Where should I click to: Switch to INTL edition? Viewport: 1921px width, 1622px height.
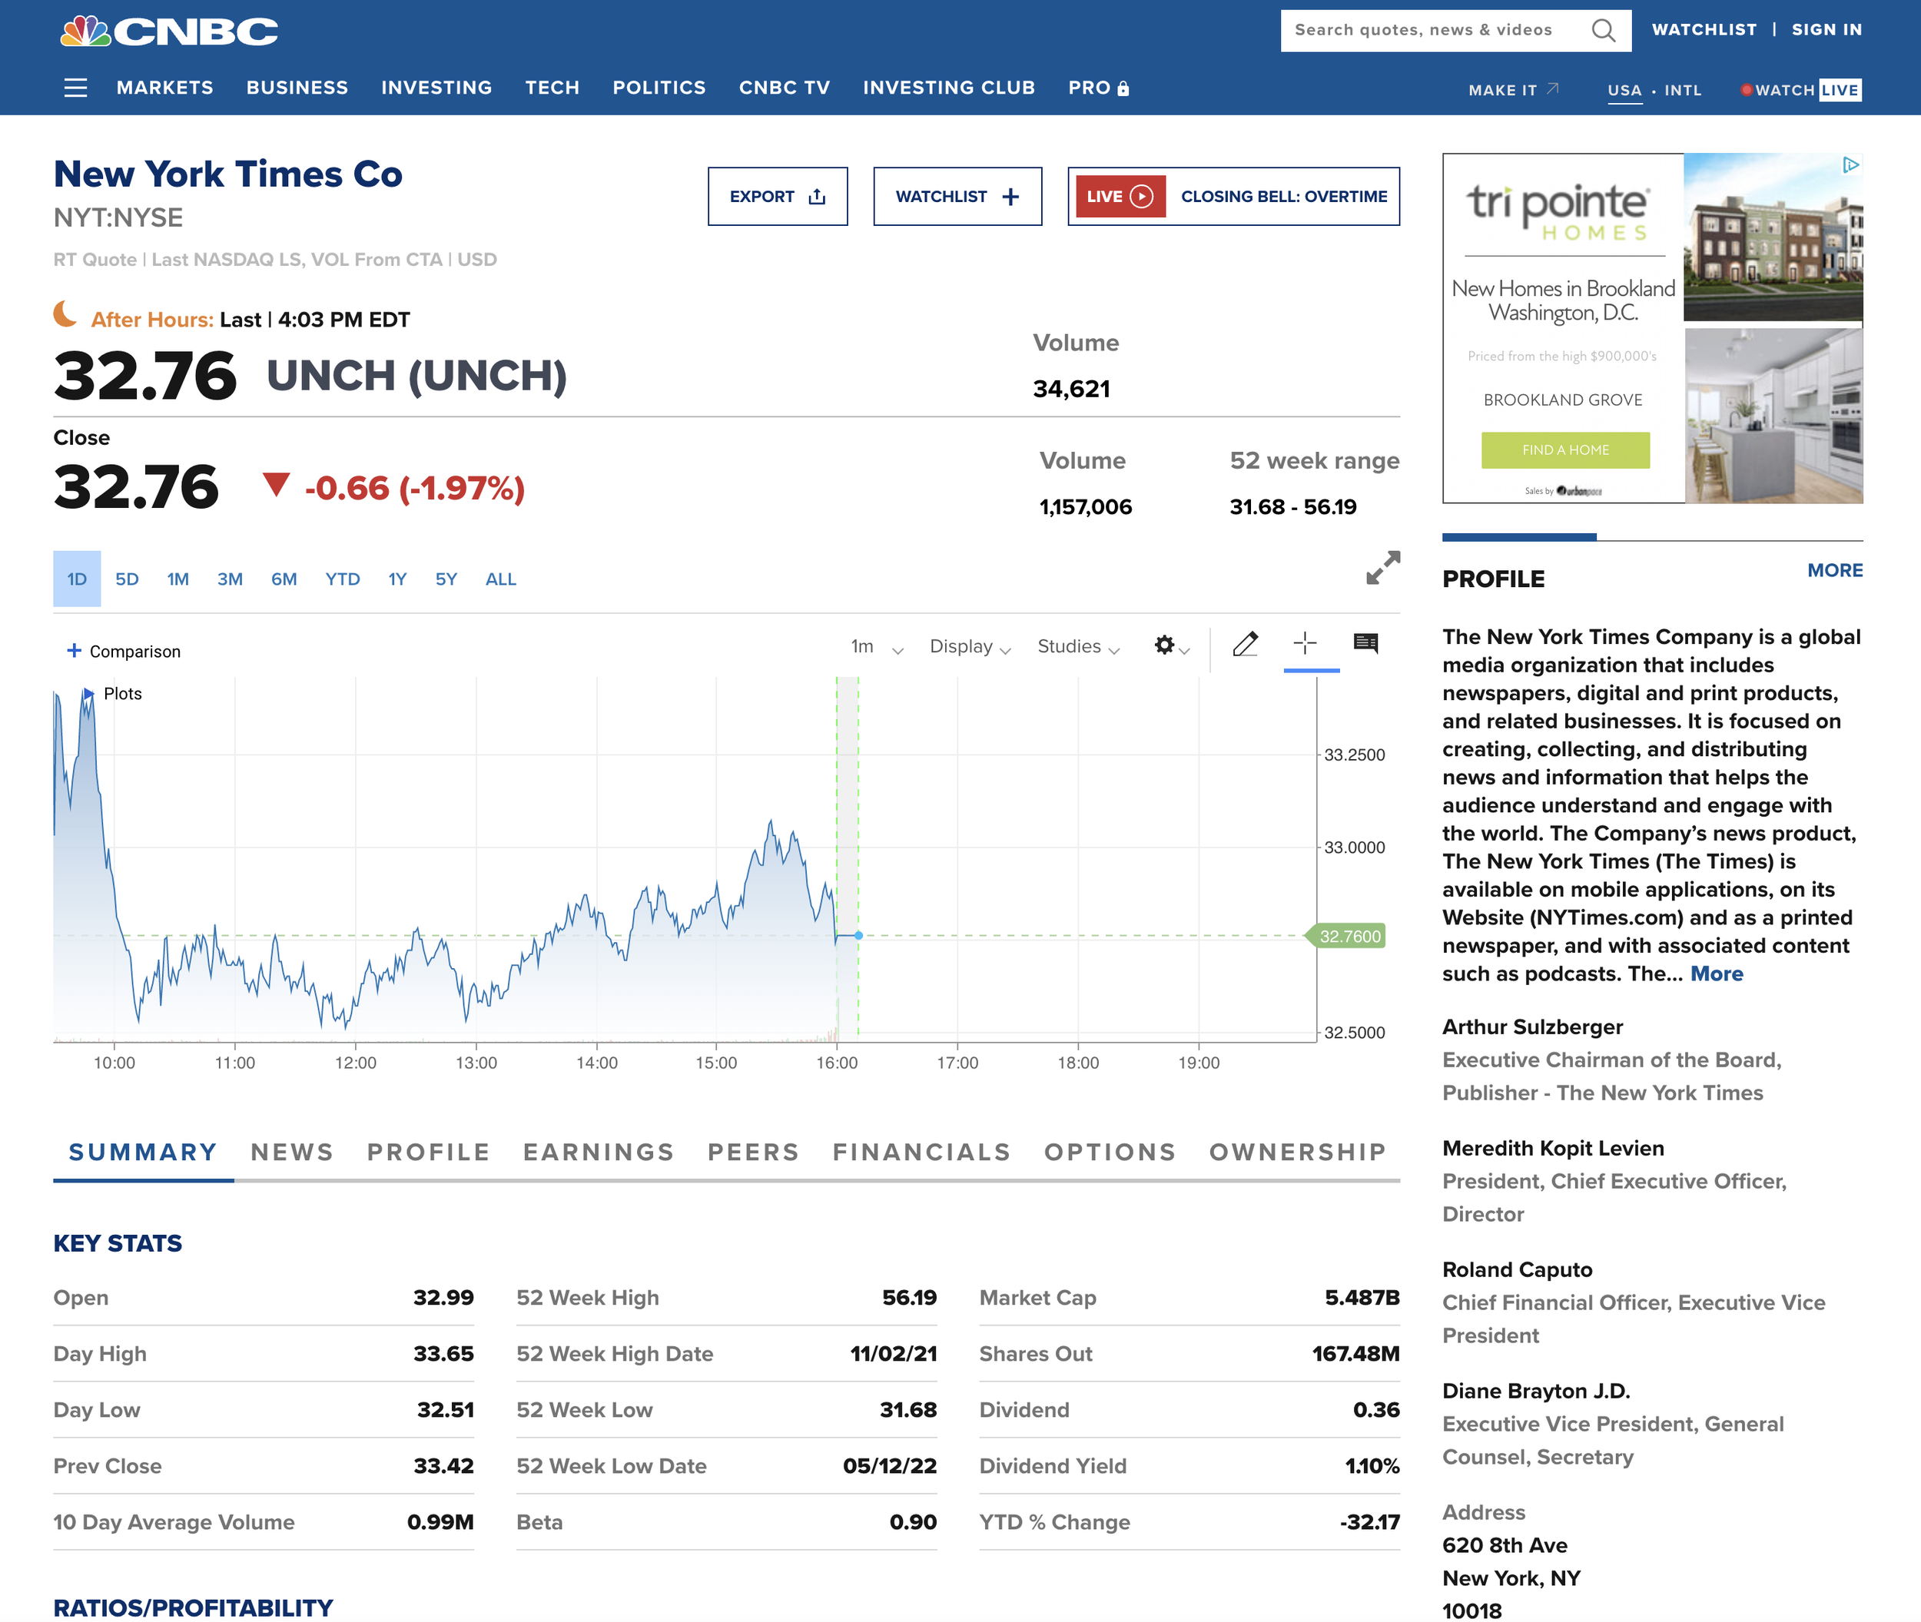coord(1682,90)
